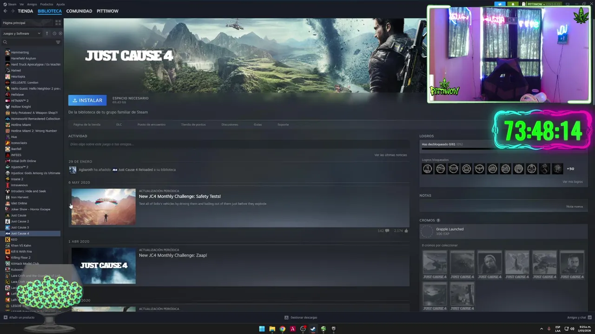595x334 pixels.
Task: Open File Explorer from the taskbar
Action: click(272, 329)
